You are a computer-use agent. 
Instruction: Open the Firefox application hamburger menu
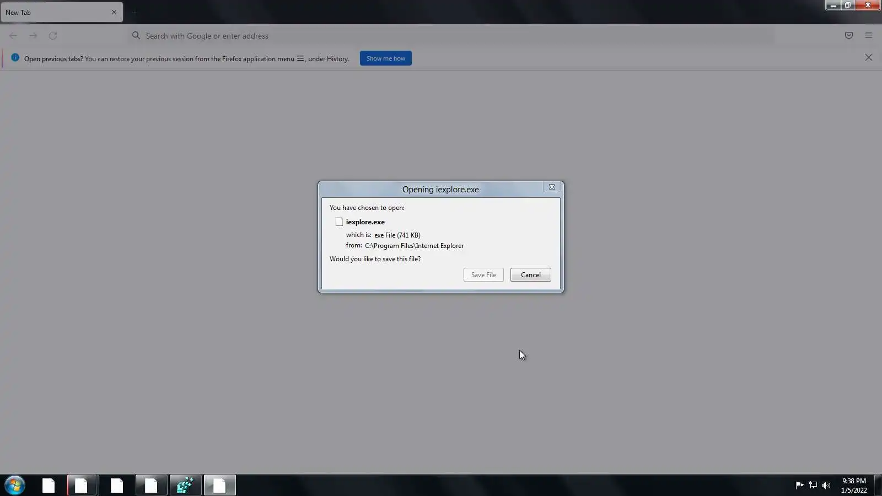pyautogui.click(x=869, y=36)
